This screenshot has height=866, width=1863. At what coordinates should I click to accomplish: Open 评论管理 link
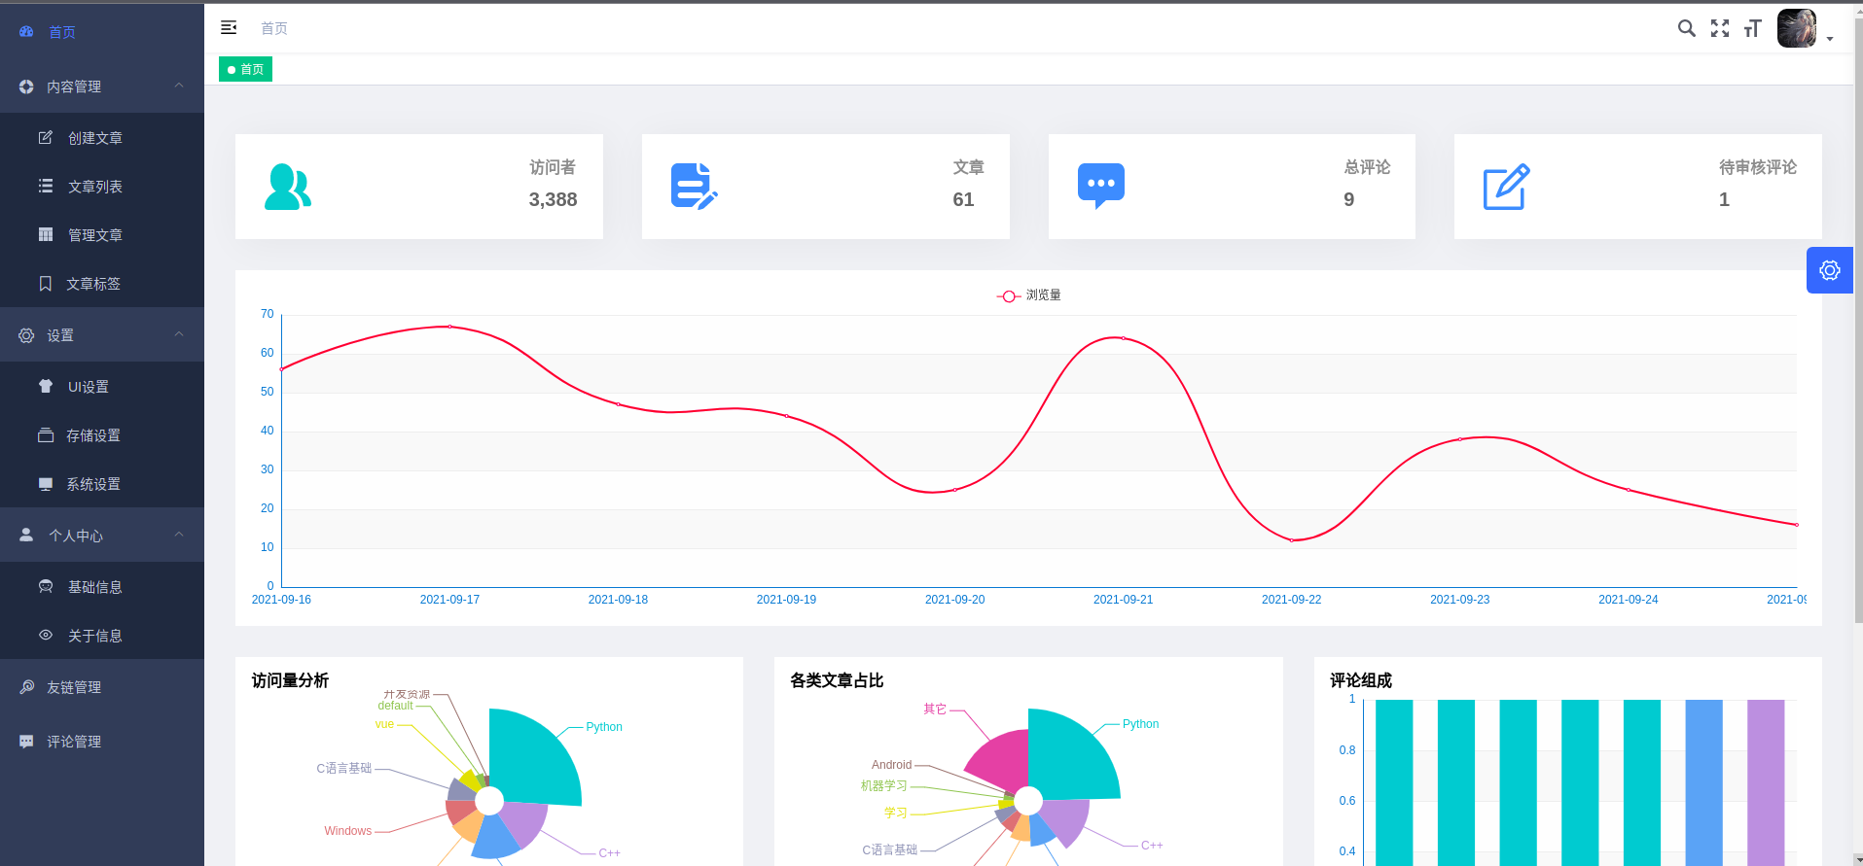(102, 742)
